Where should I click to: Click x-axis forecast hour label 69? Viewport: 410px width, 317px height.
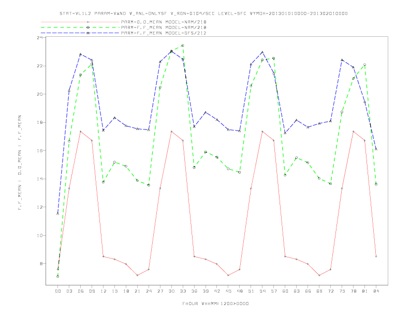[319, 291]
